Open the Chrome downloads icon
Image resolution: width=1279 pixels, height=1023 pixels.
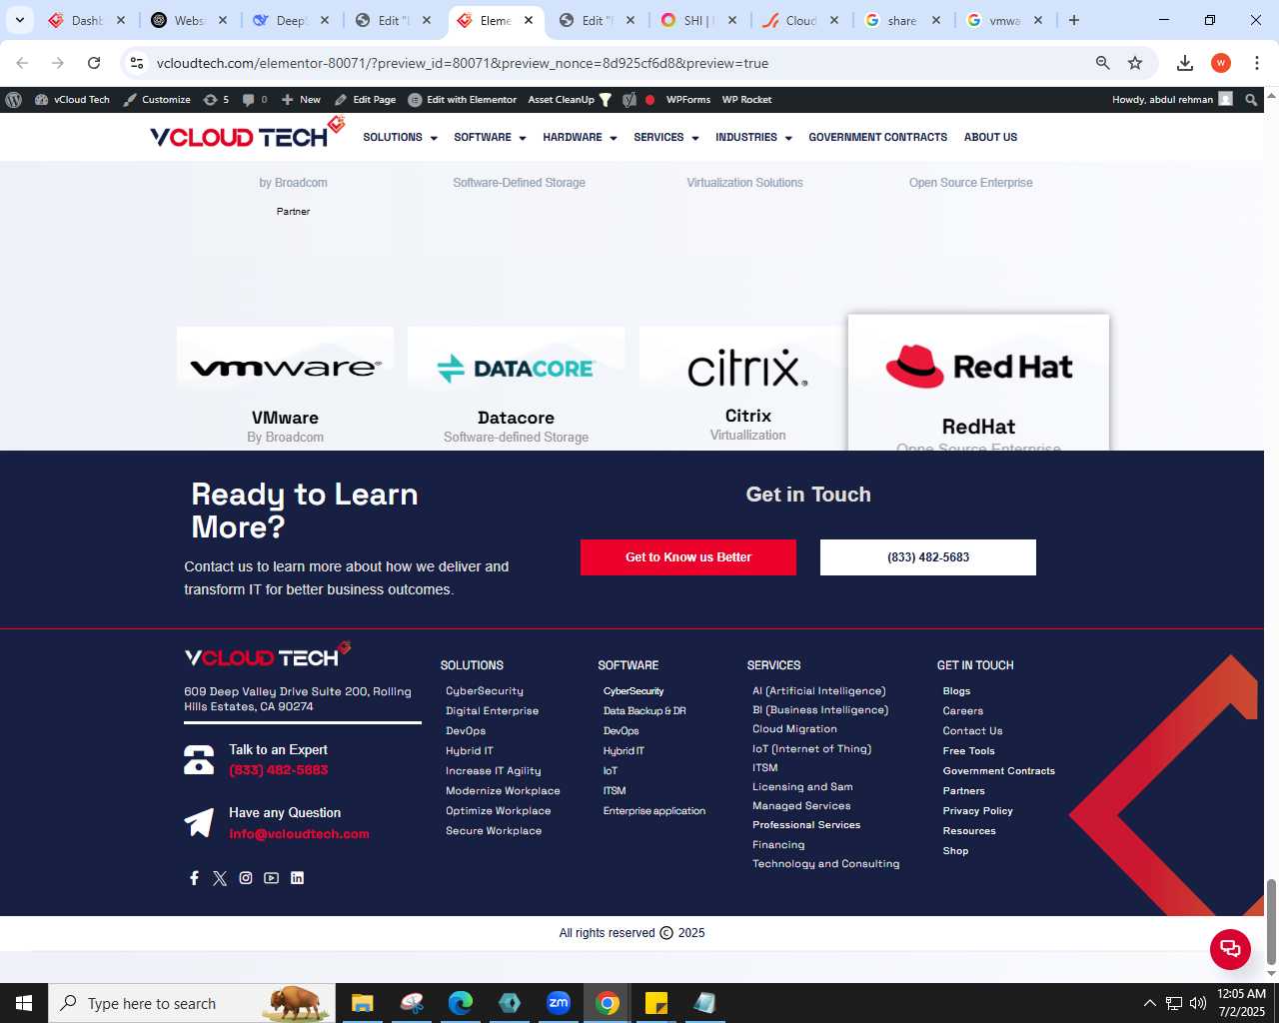(1185, 63)
